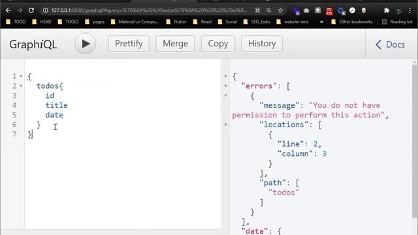This screenshot has width=418, height=235.
Task: Click the address bar URL
Action: [149, 10]
